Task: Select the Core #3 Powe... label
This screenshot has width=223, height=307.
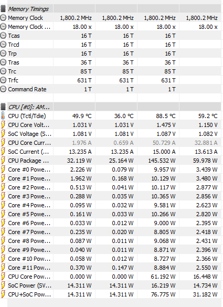Action: coord(29,196)
